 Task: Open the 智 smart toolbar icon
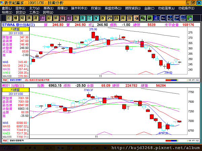pyautogui.click(x=76, y=18)
